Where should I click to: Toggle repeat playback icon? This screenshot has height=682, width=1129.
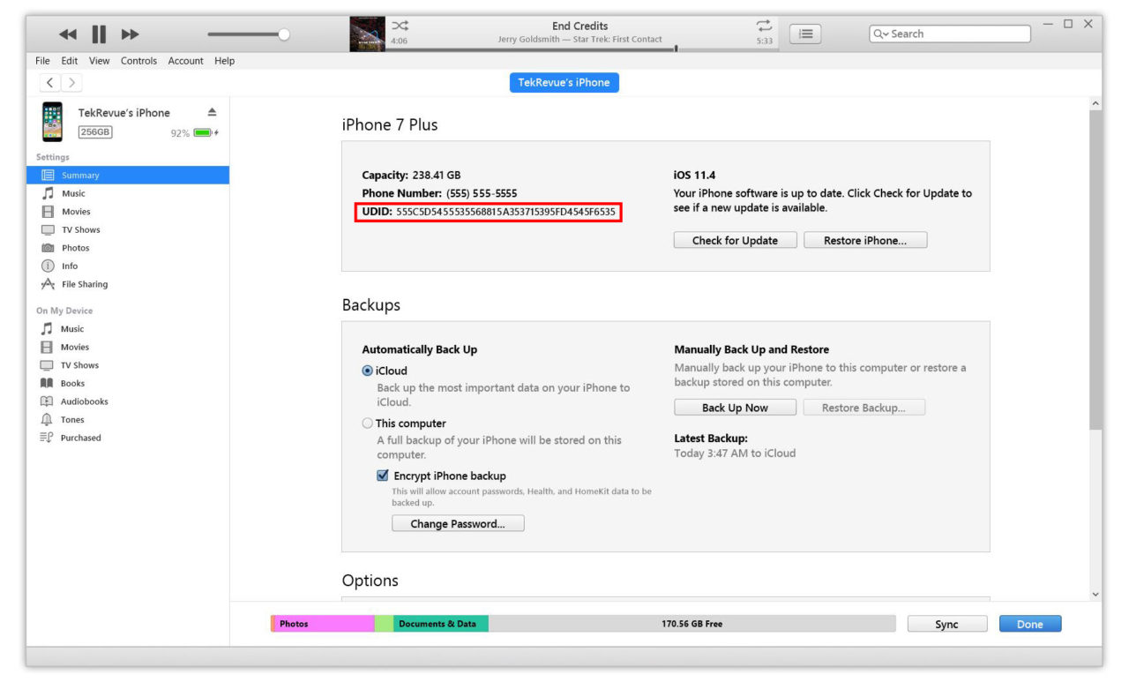point(764,26)
